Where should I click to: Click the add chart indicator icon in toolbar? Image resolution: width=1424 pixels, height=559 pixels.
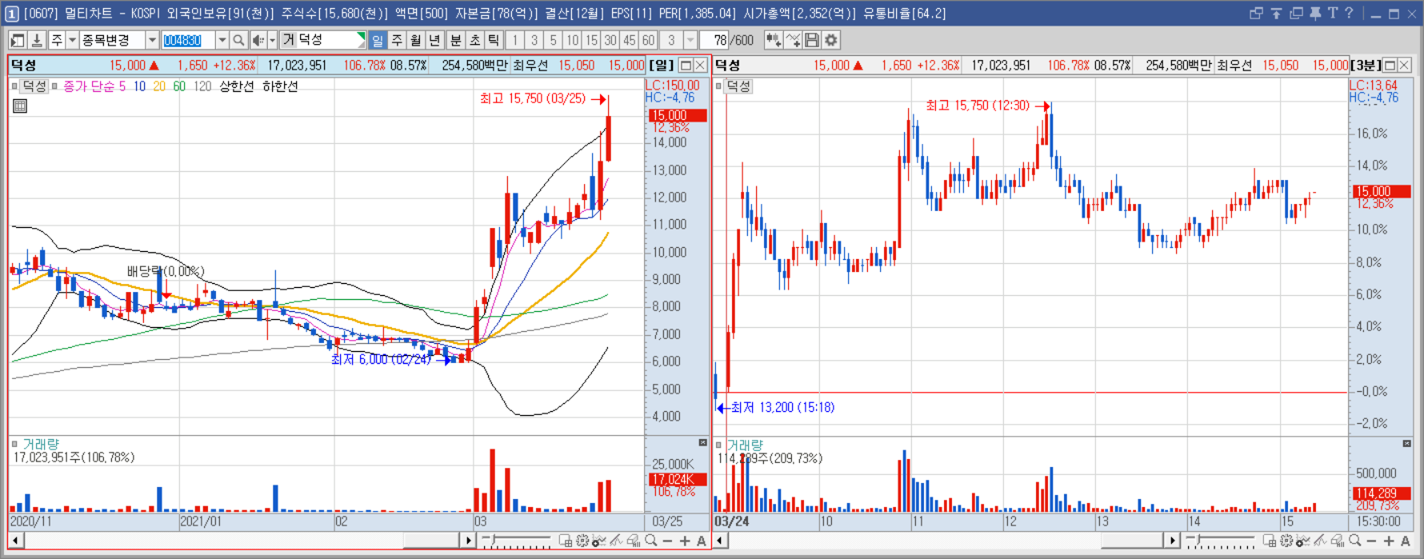(x=774, y=40)
